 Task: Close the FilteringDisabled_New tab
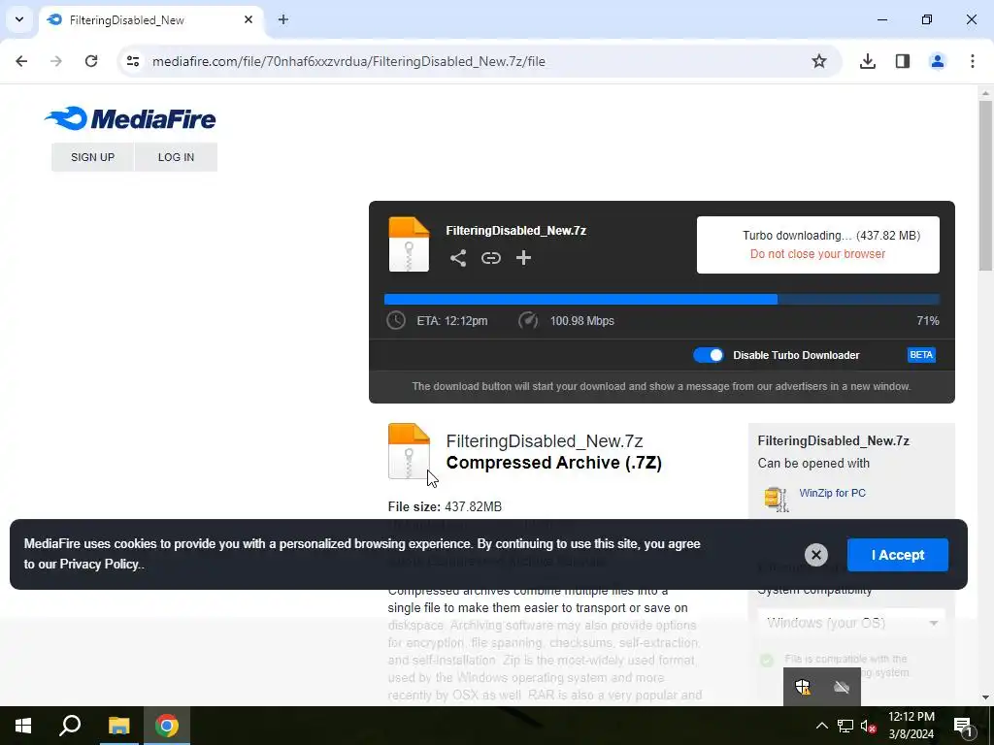[x=248, y=19]
